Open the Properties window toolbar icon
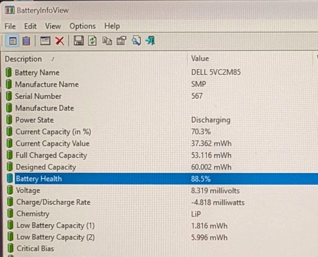 click(x=45, y=41)
